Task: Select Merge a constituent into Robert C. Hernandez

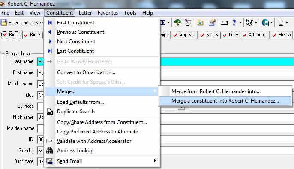Action: click(225, 101)
